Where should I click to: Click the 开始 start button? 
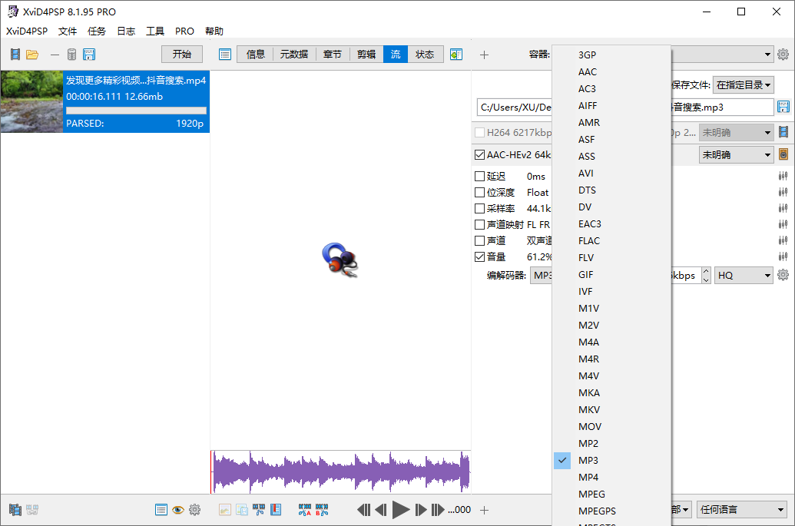click(x=182, y=55)
